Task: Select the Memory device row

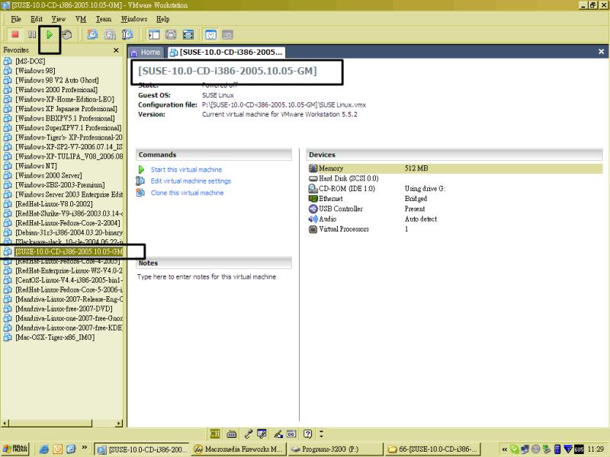Action: click(454, 168)
